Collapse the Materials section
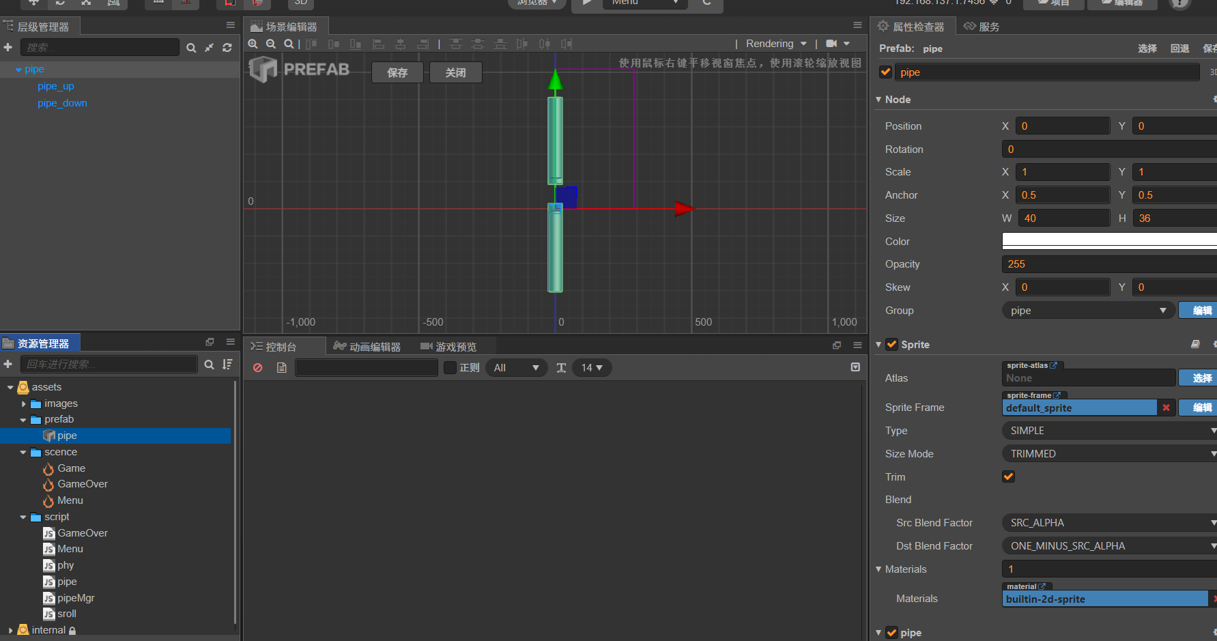 click(878, 569)
